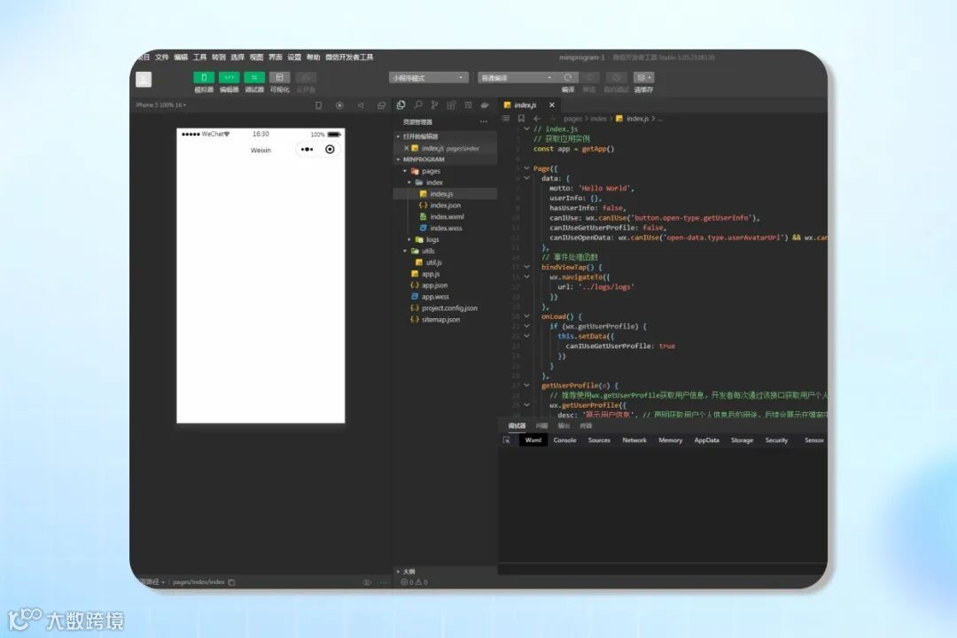This screenshot has height=638, width=957.
Task: Select the Memory devtools tab
Action: coord(670,440)
